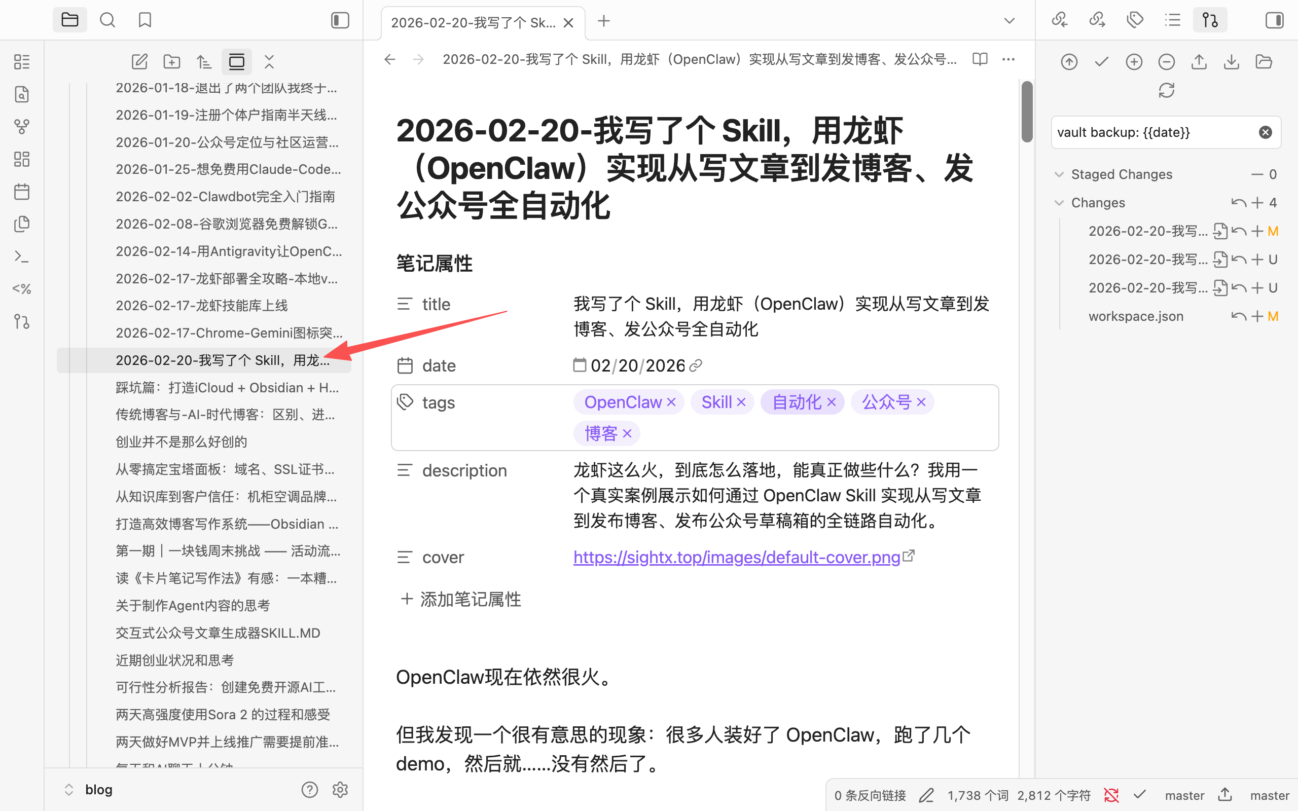The height and width of the screenshot is (811, 1298).
Task: Open the search panel magnifier icon
Action: [107, 20]
